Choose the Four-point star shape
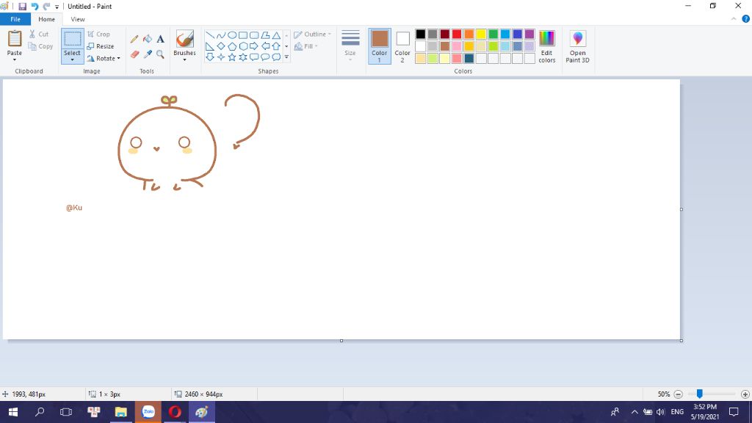 pos(221,57)
